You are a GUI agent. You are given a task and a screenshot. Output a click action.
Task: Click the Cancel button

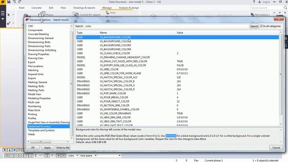coord(276,148)
